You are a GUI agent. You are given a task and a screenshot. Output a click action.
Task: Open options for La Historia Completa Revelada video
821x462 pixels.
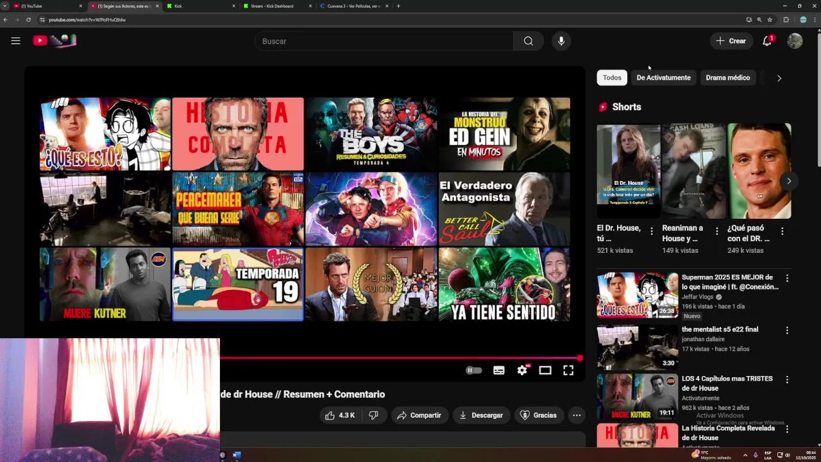click(787, 429)
